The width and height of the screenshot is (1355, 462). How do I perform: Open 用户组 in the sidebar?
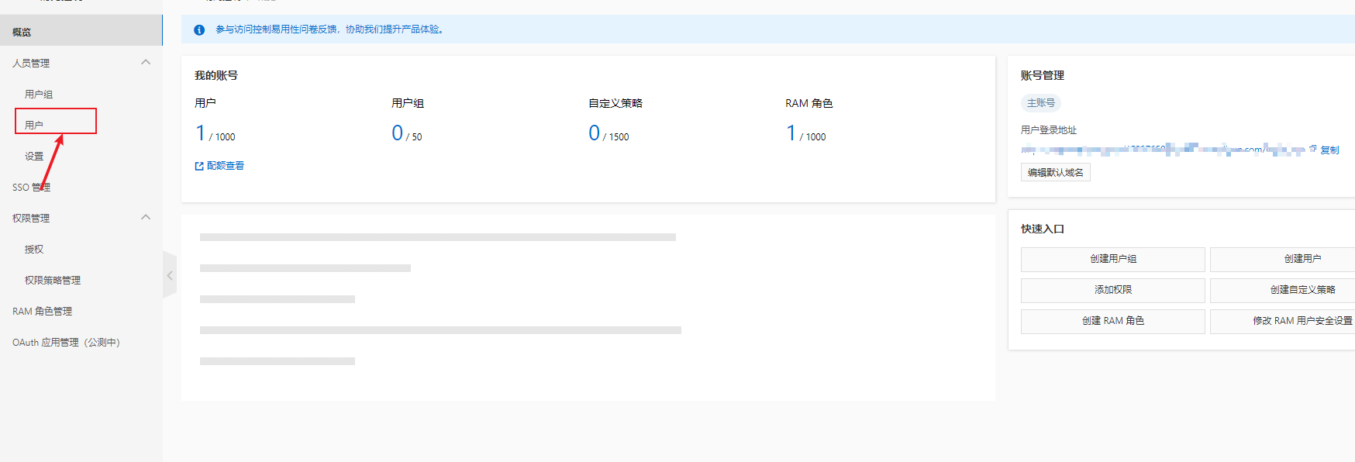(x=39, y=94)
